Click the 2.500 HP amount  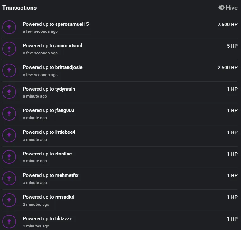[227, 67]
